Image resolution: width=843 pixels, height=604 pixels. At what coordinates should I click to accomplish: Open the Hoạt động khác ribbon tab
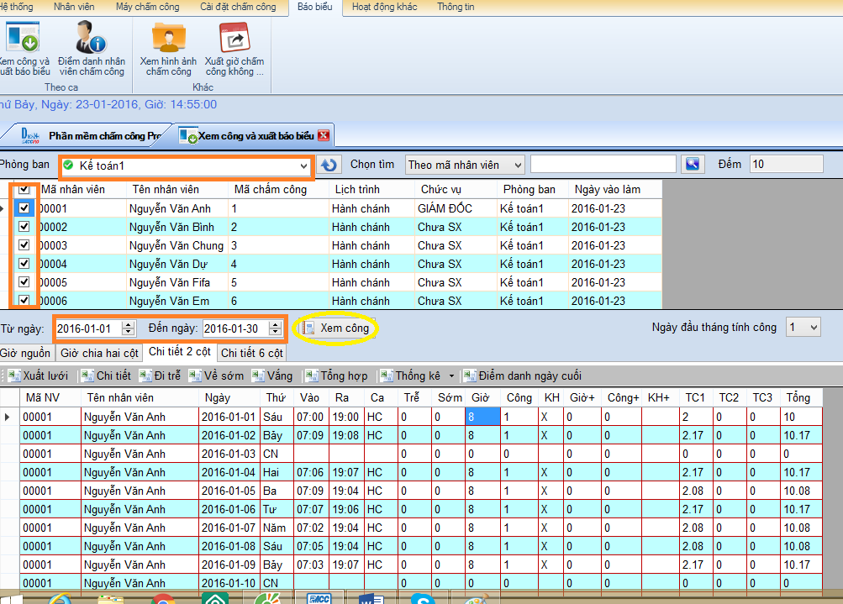[385, 7]
